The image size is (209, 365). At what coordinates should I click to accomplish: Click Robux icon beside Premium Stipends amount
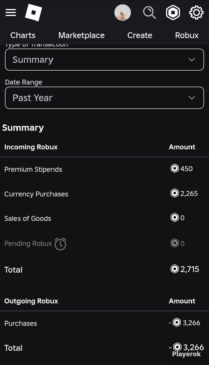(x=174, y=169)
